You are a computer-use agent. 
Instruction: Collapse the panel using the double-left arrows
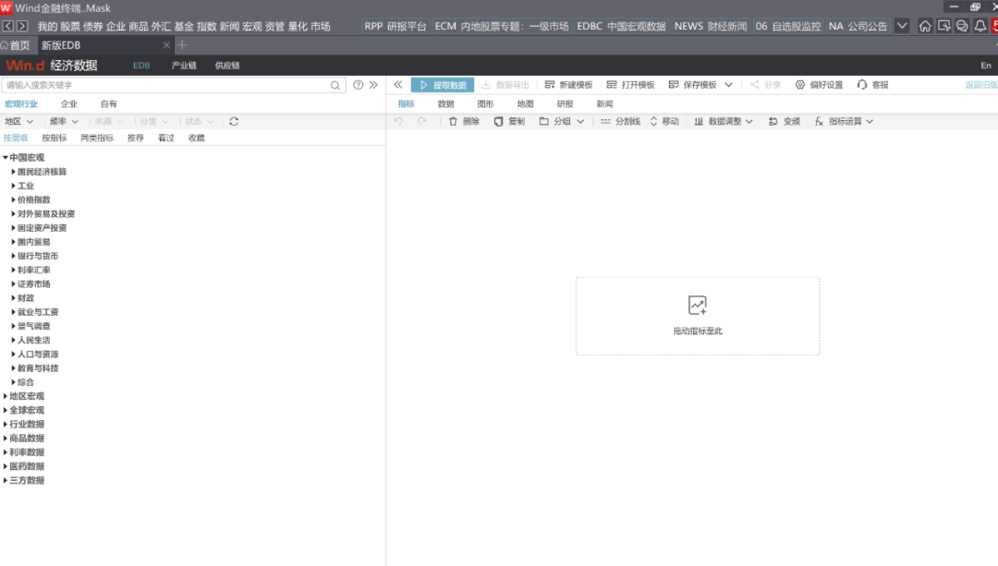coord(397,85)
